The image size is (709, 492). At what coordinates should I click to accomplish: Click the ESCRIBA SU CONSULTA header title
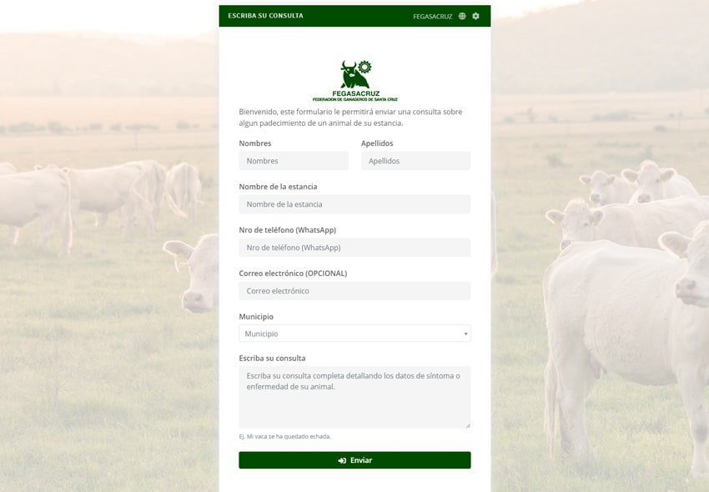tap(265, 16)
